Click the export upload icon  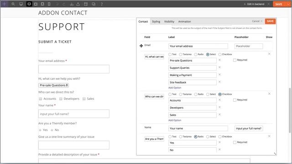click(78, 4)
